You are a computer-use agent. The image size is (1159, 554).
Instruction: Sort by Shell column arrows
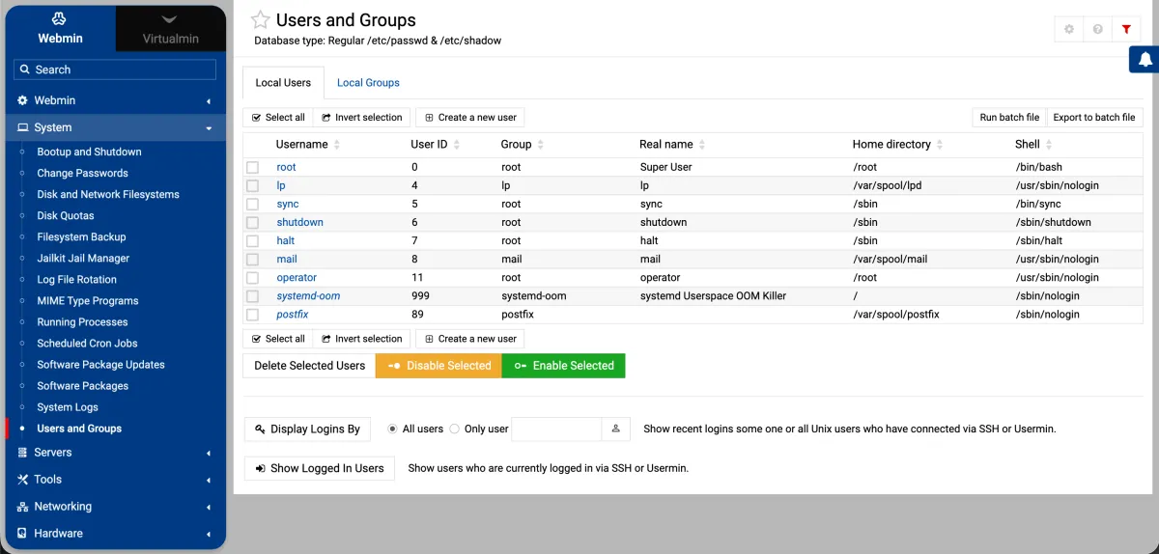coord(1049,145)
